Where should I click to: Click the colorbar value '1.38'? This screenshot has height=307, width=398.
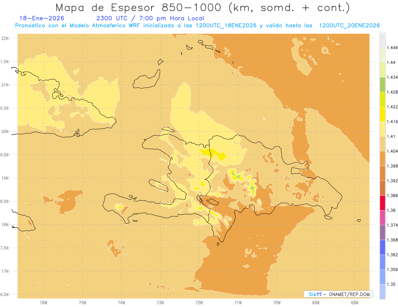pos(391,210)
